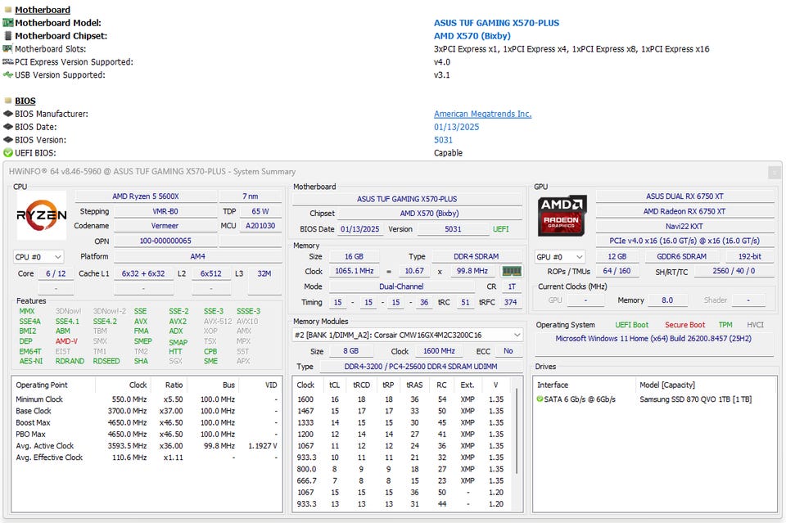Click the memory Type DDR4 SDRAM field
Viewport: 786px width, 523px height.
point(477,256)
